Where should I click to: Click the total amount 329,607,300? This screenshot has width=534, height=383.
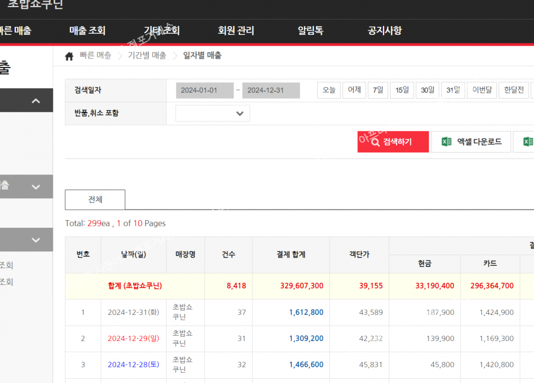302,286
